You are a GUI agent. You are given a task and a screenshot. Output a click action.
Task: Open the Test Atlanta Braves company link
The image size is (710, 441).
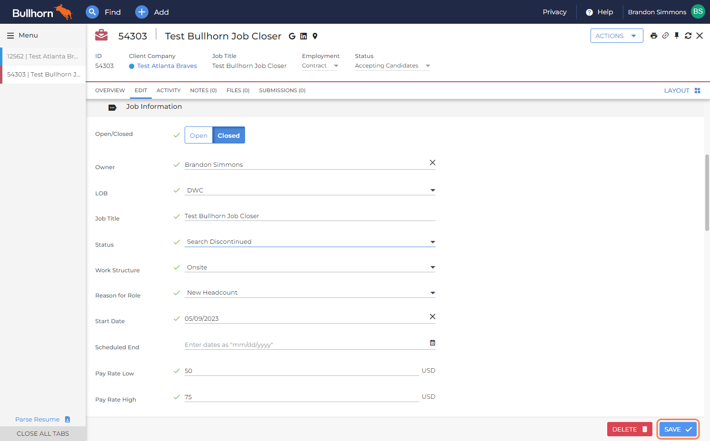pos(167,66)
